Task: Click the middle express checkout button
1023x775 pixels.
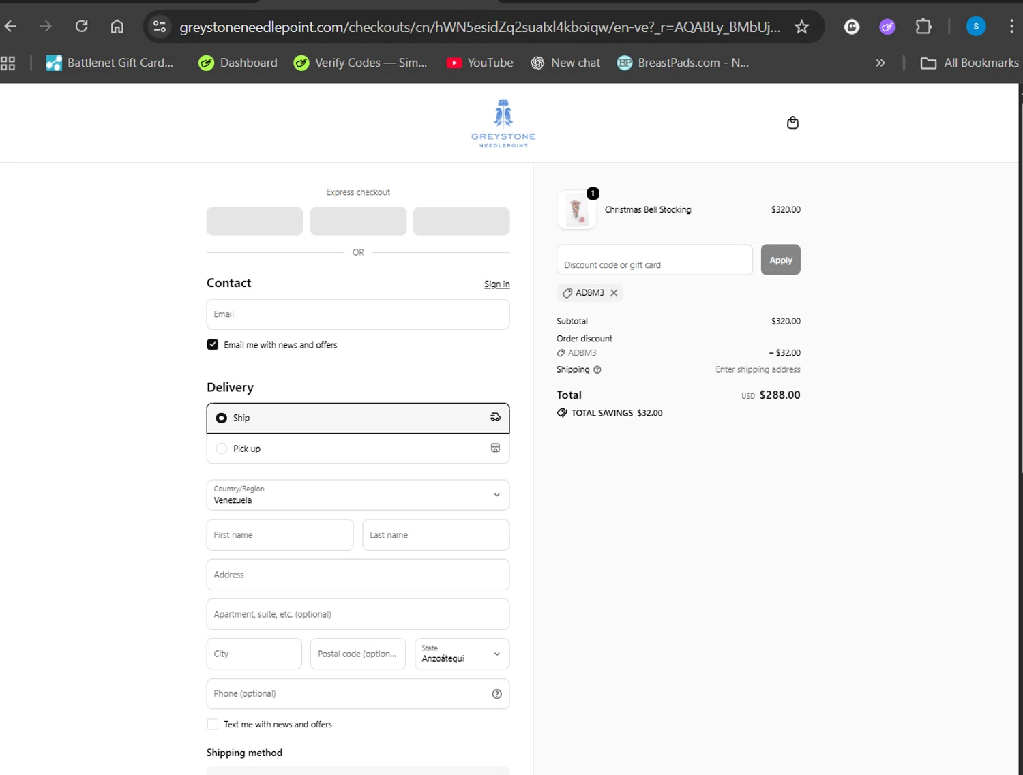Action: [358, 222]
